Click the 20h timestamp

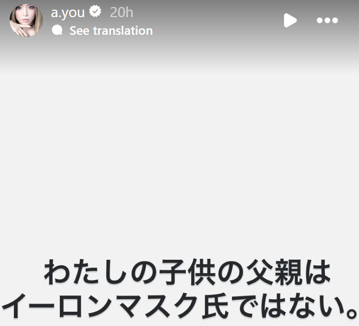121,12
